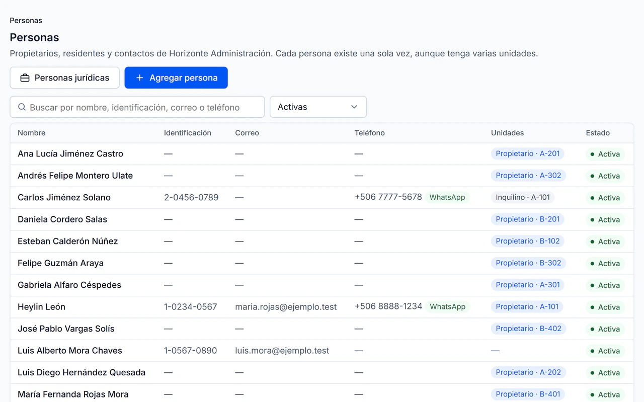The height and width of the screenshot is (402, 644).
Task: Click the plus icon in Agregar persona
Action: 140,78
